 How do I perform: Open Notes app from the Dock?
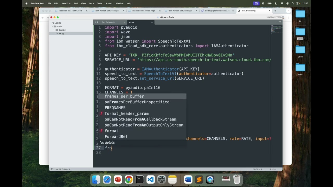coord(172,179)
